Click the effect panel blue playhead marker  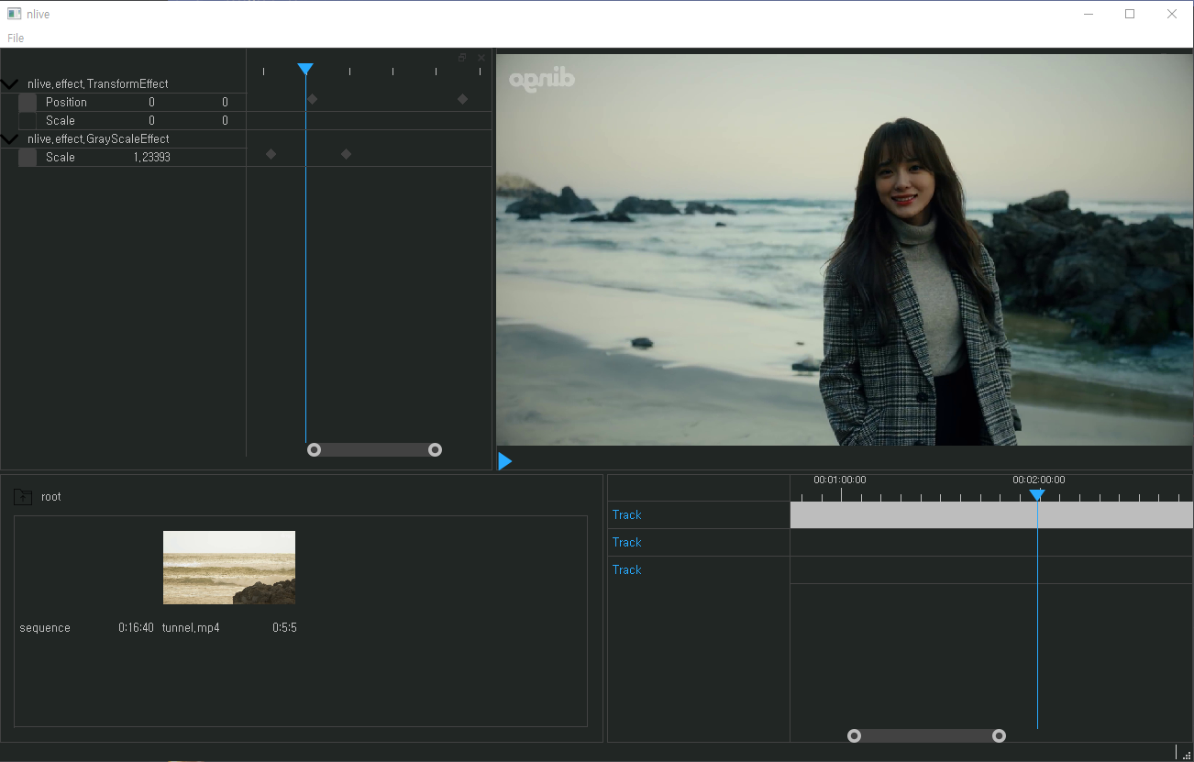pos(305,70)
